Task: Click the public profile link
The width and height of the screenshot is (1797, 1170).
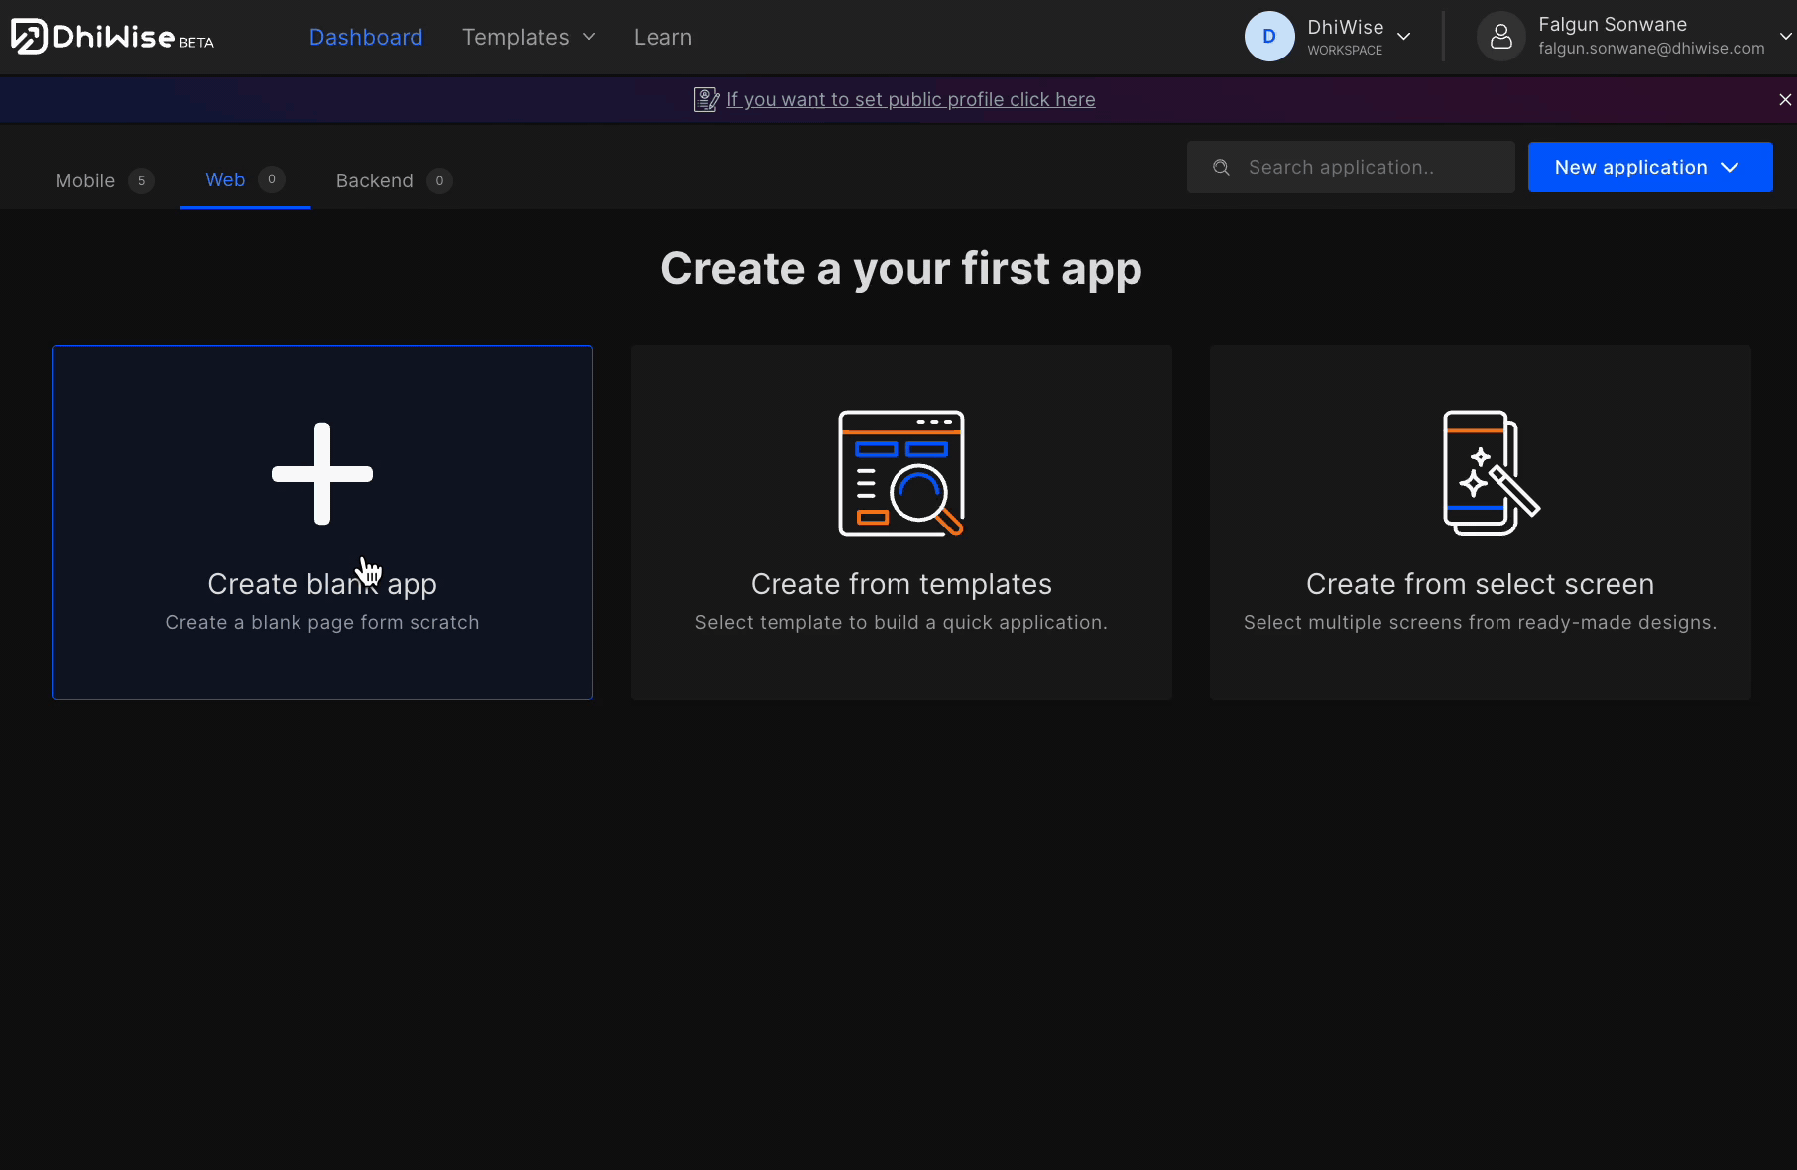Action: tap(910, 99)
